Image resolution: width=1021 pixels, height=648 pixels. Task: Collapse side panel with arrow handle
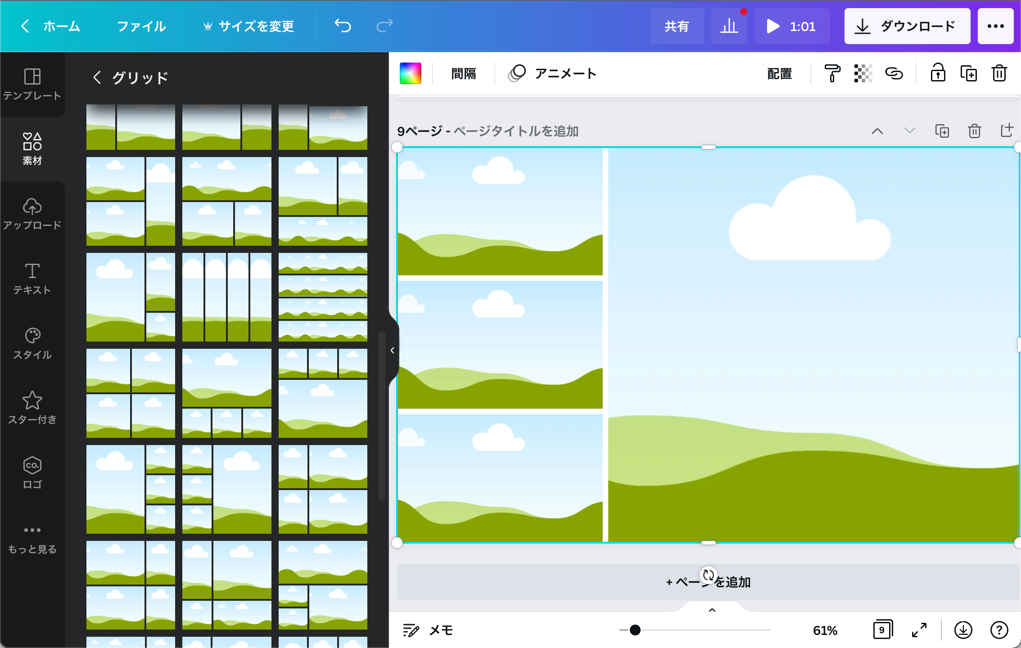393,350
